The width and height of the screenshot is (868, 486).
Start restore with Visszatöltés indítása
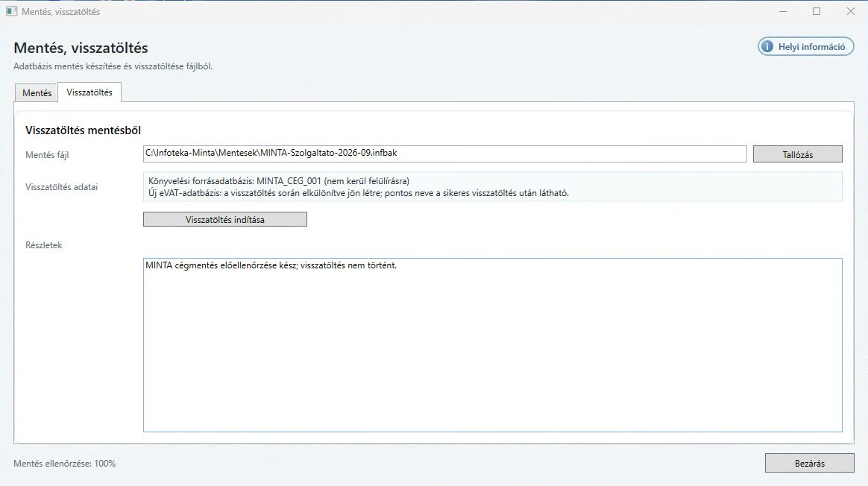tap(224, 219)
